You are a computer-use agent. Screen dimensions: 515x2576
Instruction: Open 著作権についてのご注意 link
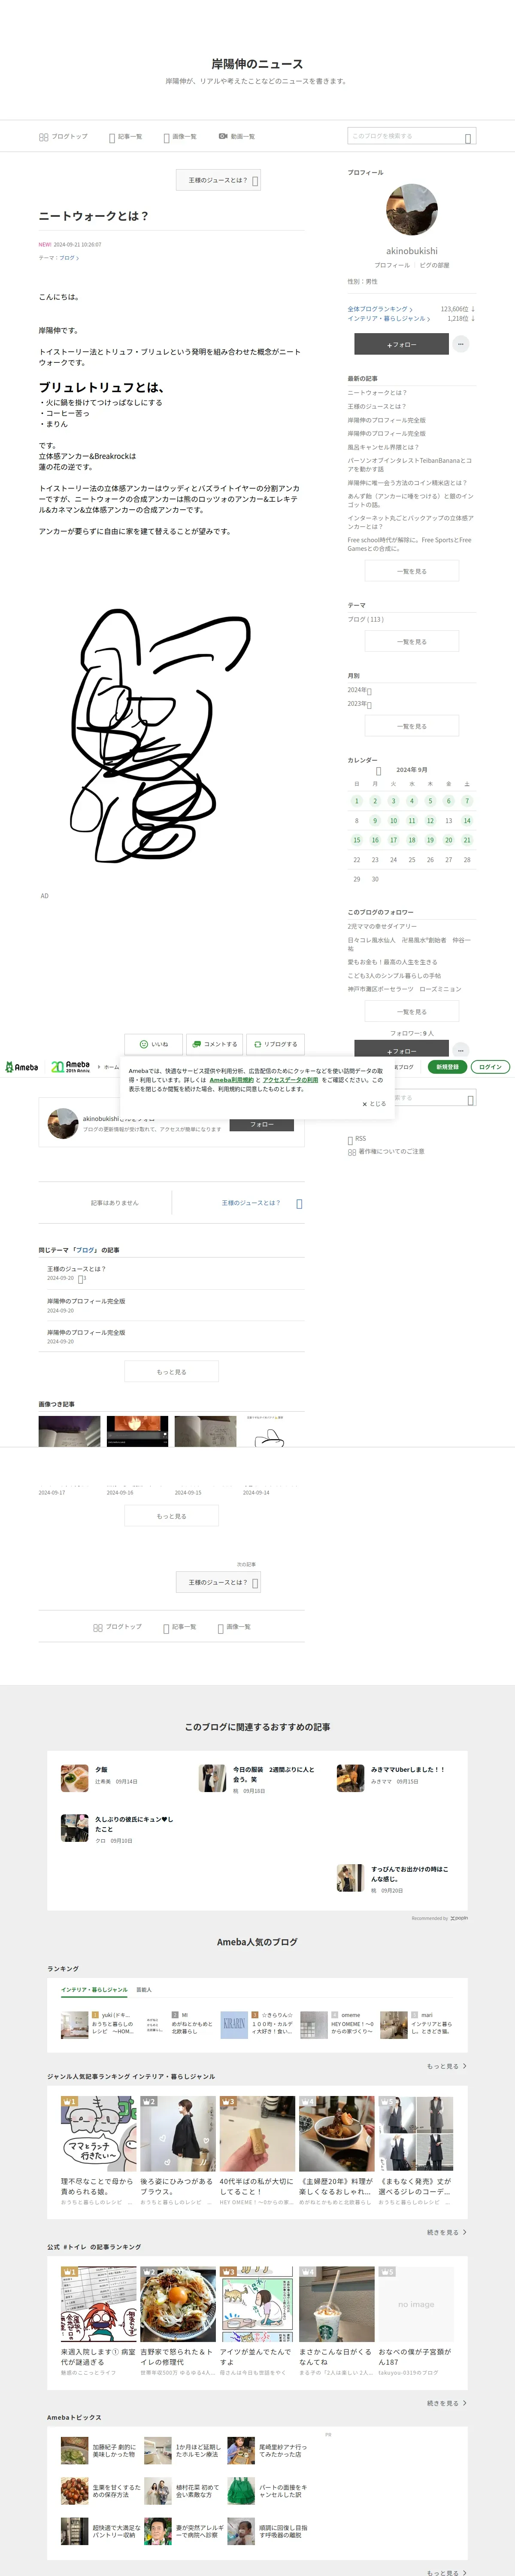pyautogui.click(x=386, y=1152)
